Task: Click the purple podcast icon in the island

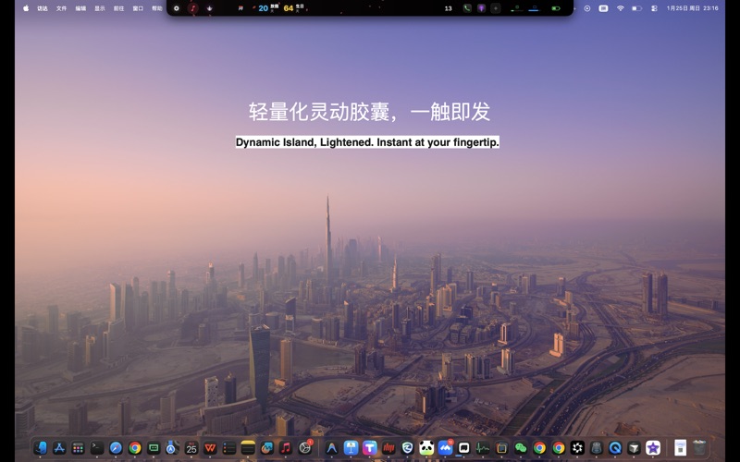Action: [481, 8]
